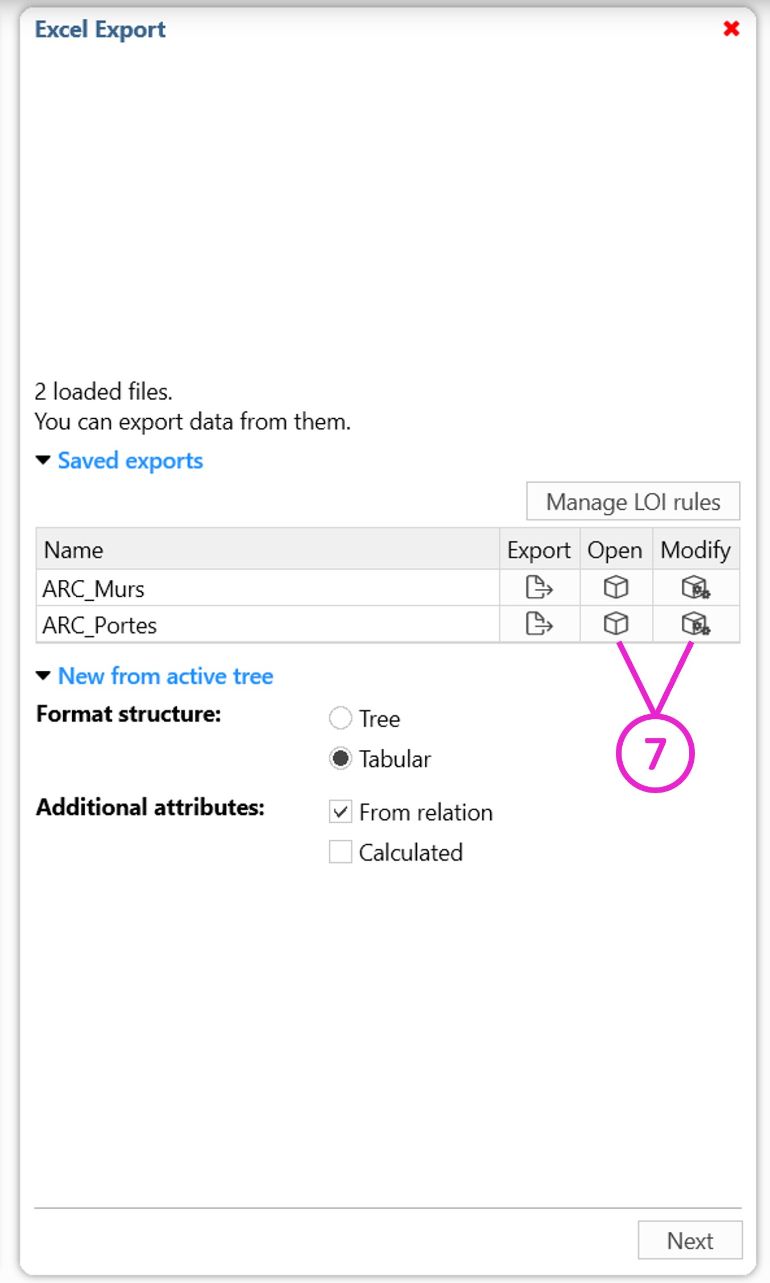Close the Excel Export panel

pos(731,28)
